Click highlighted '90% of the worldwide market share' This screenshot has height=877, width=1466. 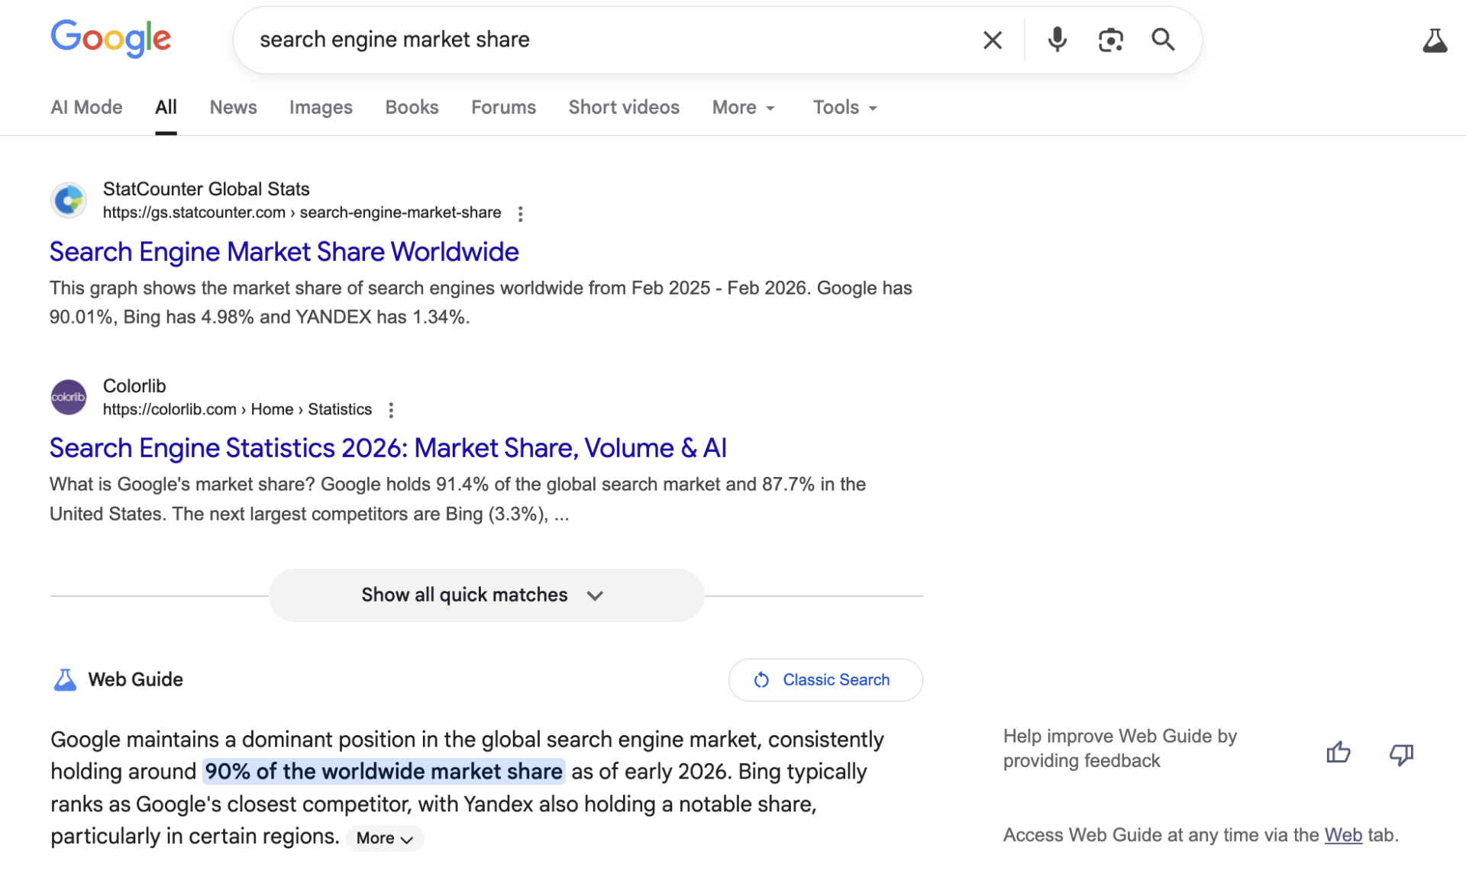coord(383,772)
